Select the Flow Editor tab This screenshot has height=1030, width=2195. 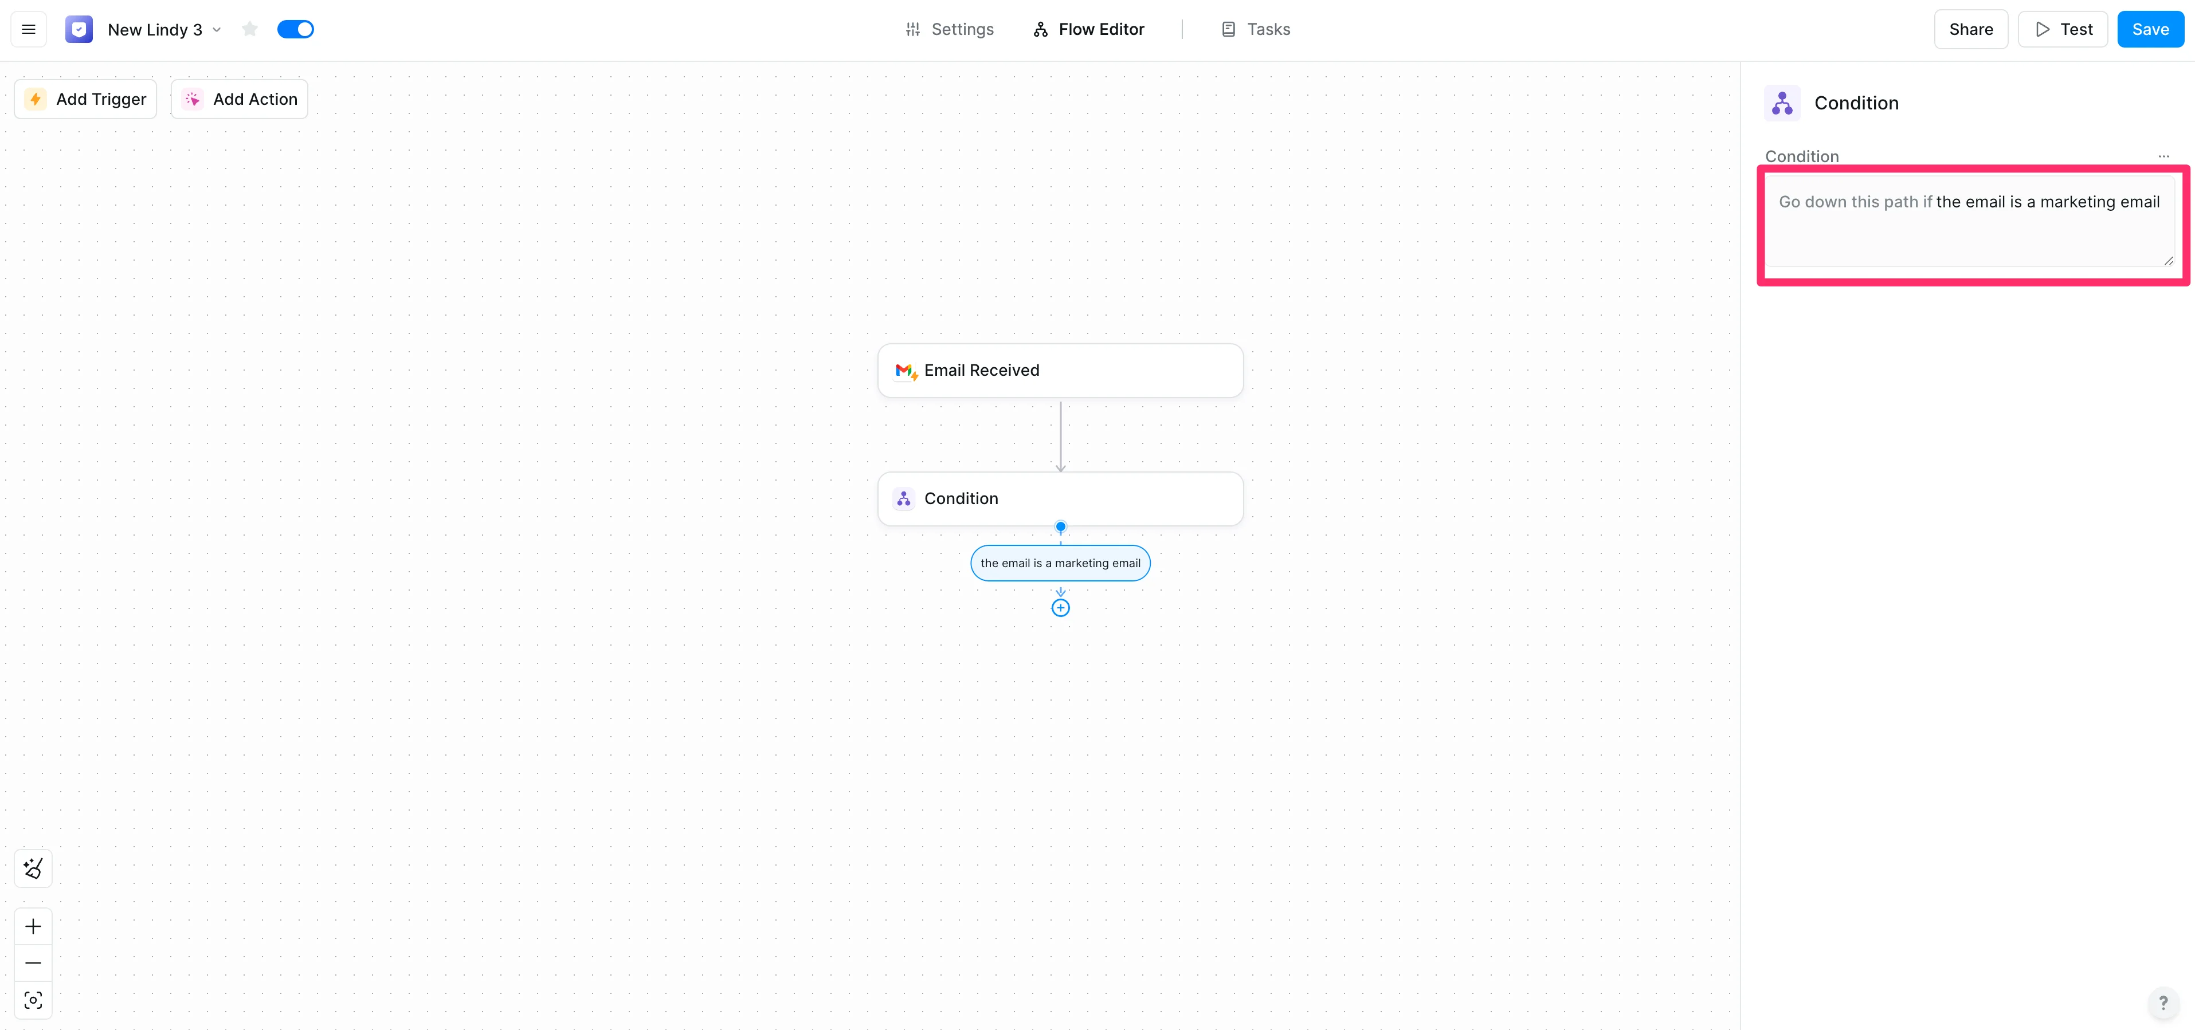pos(1088,30)
